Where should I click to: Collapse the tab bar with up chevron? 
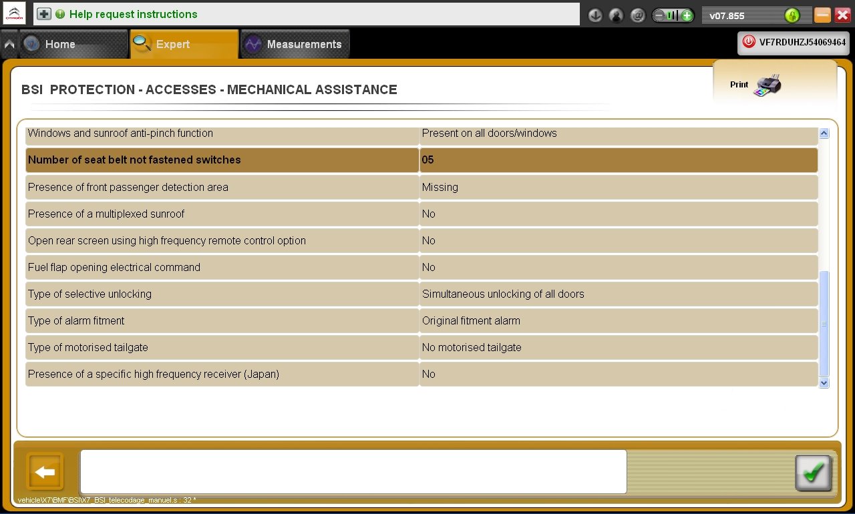[9, 45]
